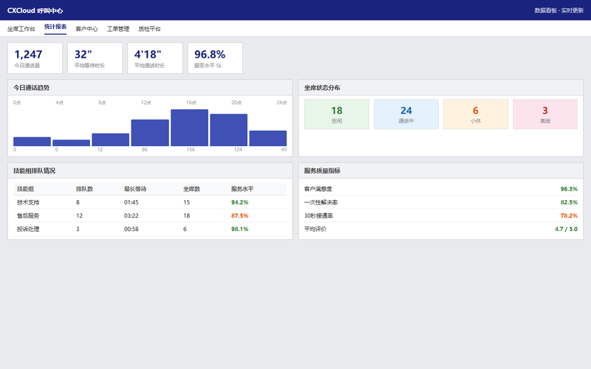Click the 03:22 wait time cell

point(131,215)
